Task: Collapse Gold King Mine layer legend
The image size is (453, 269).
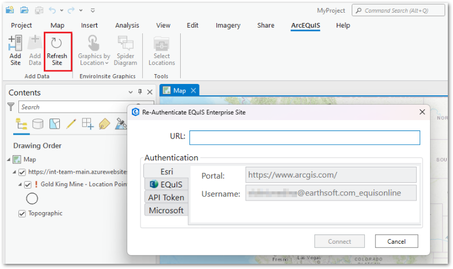Action: coord(20,185)
